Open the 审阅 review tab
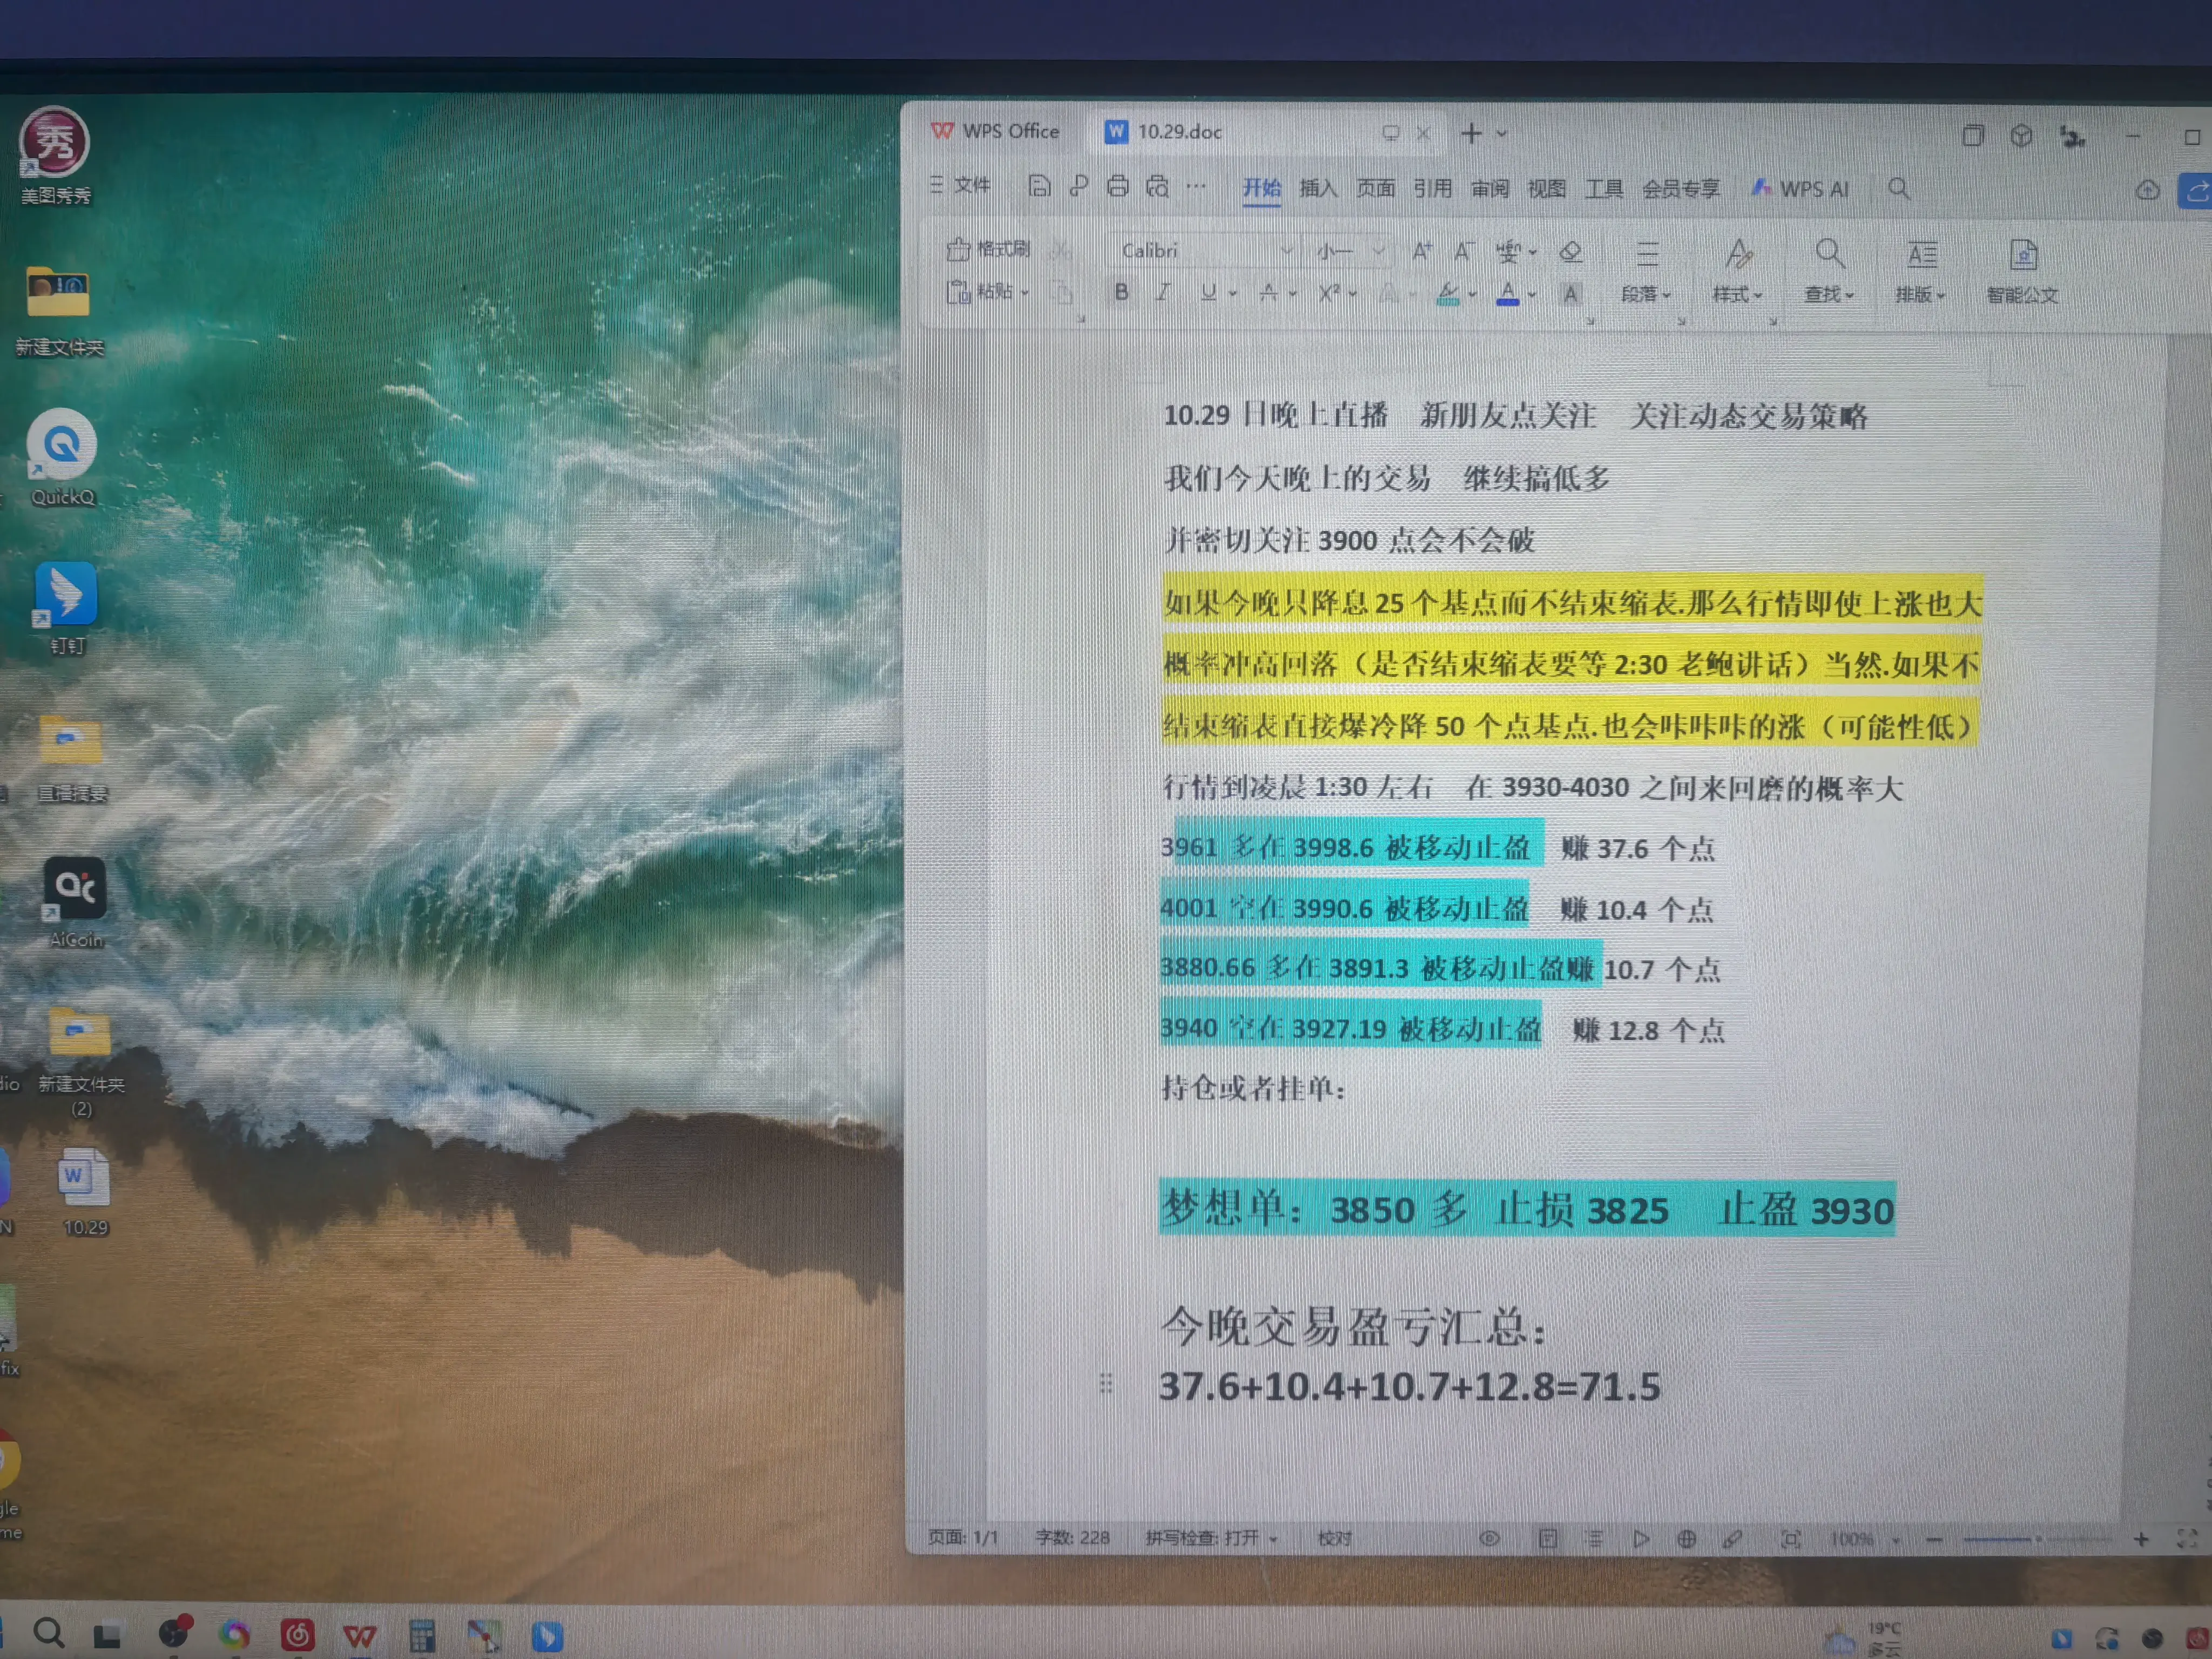2212x1659 pixels. coord(1489,188)
